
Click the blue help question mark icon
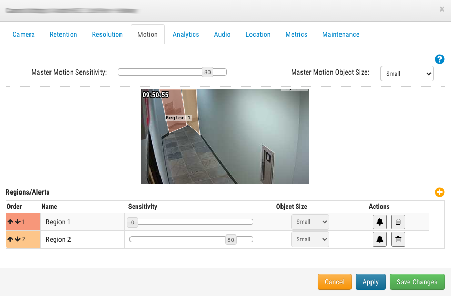click(439, 59)
